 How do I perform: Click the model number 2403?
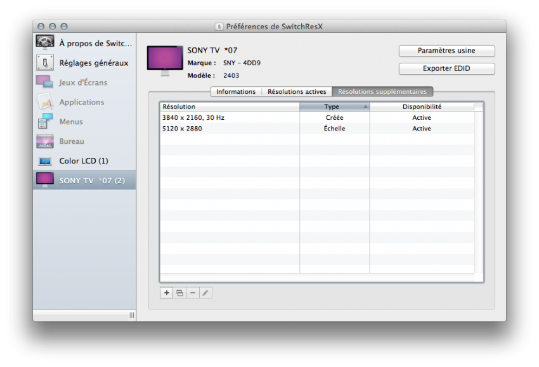pos(231,75)
